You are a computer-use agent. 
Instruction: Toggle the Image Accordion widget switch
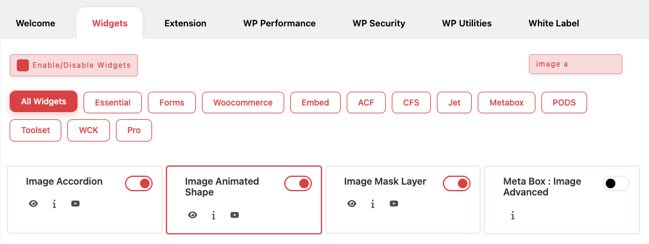(139, 183)
